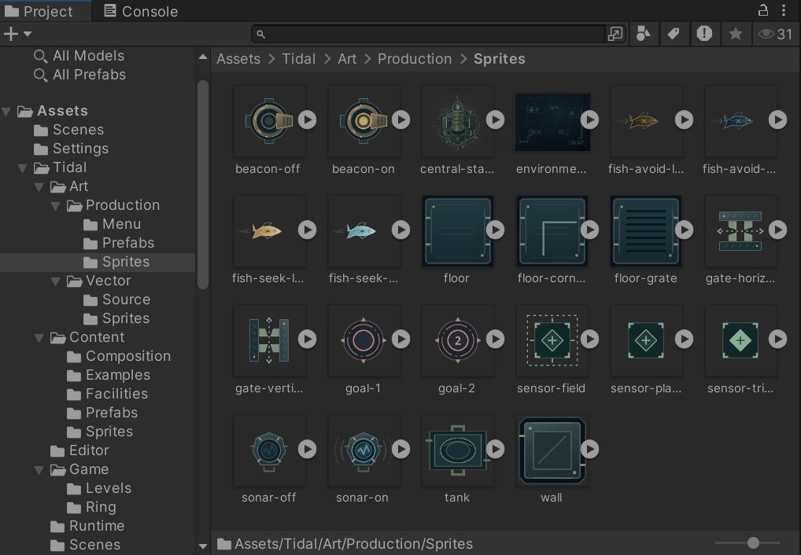Viewport: 801px width, 555px height.
Task: Go to Assets in the breadcrumb
Action: (238, 59)
